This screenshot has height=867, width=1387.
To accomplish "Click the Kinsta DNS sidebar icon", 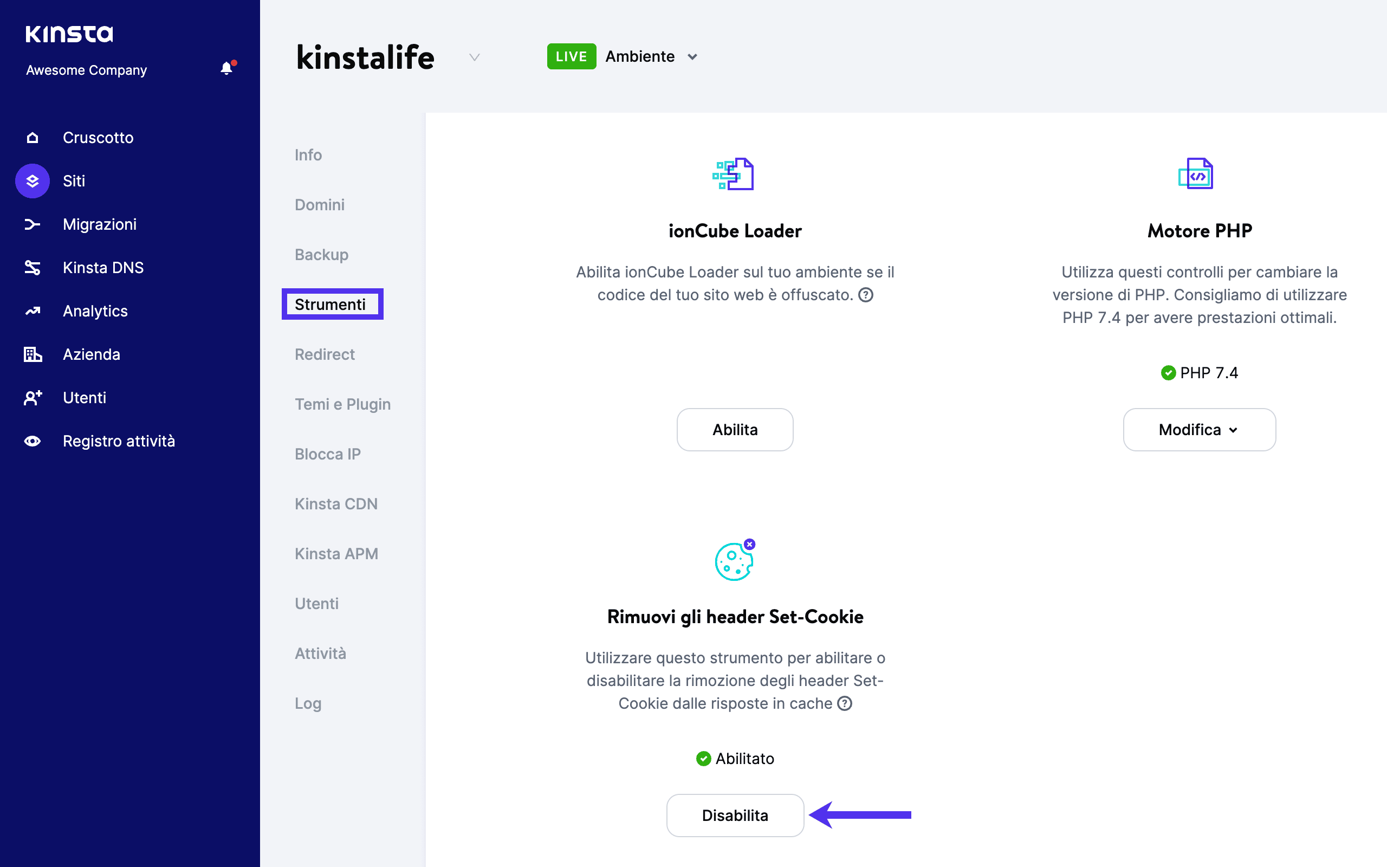I will tap(33, 268).
